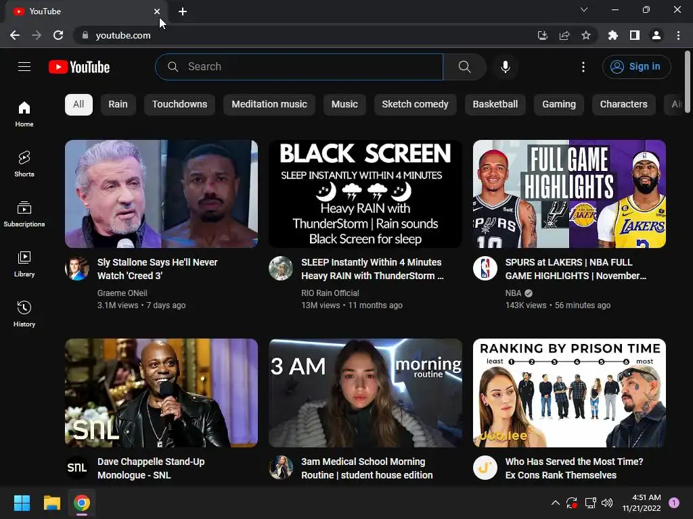Open notification center badge
693x519 pixels.
674,503
